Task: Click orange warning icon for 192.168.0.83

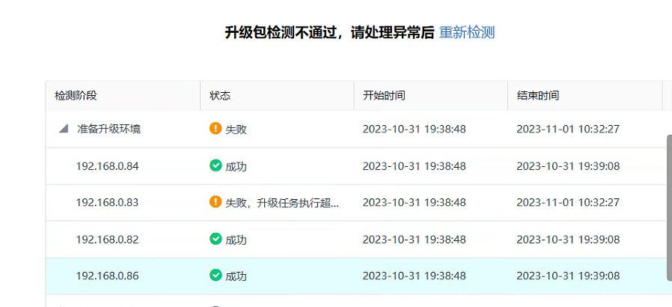Action: coord(216,202)
